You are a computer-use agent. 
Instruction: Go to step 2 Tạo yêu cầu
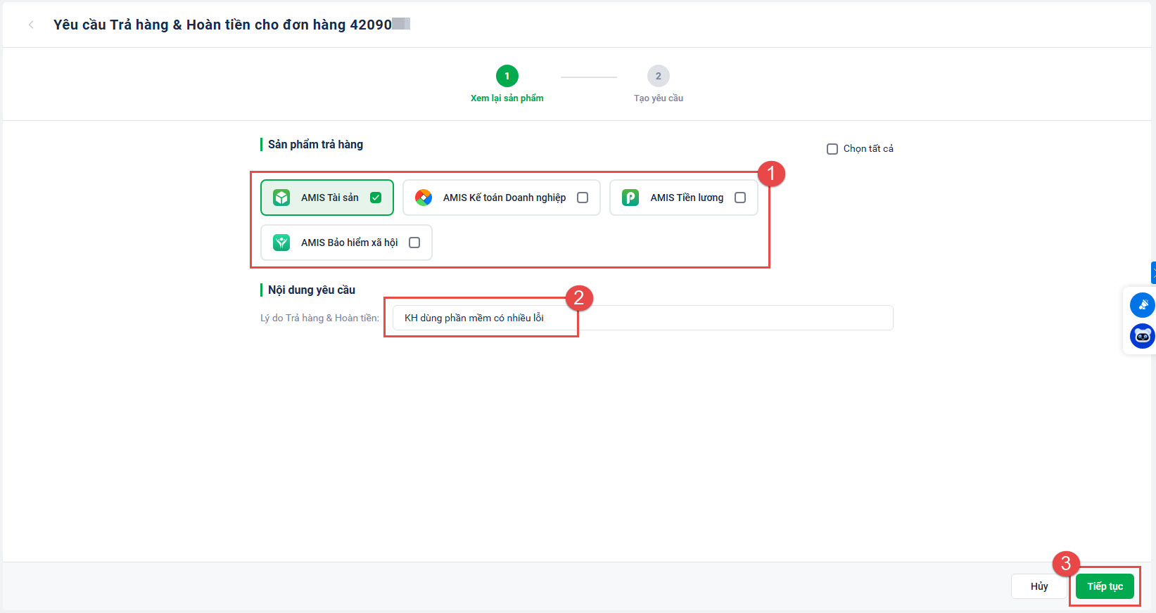click(658, 98)
